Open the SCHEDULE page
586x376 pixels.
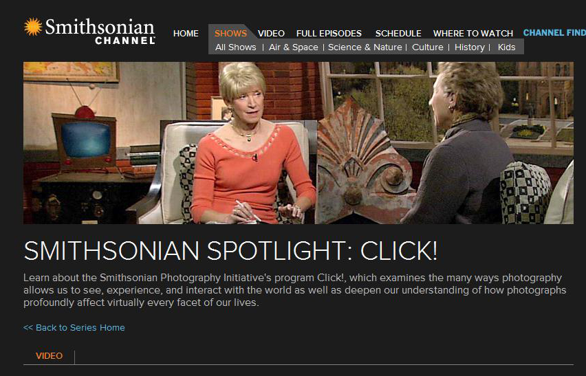coord(398,33)
